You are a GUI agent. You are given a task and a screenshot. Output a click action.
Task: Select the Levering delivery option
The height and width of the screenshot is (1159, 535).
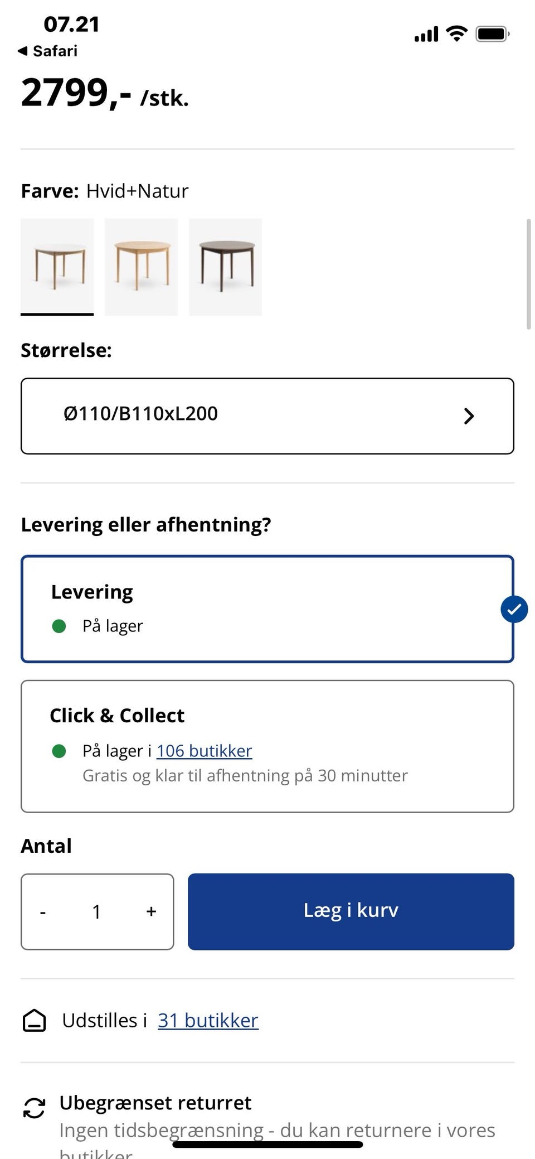coord(267,609)
